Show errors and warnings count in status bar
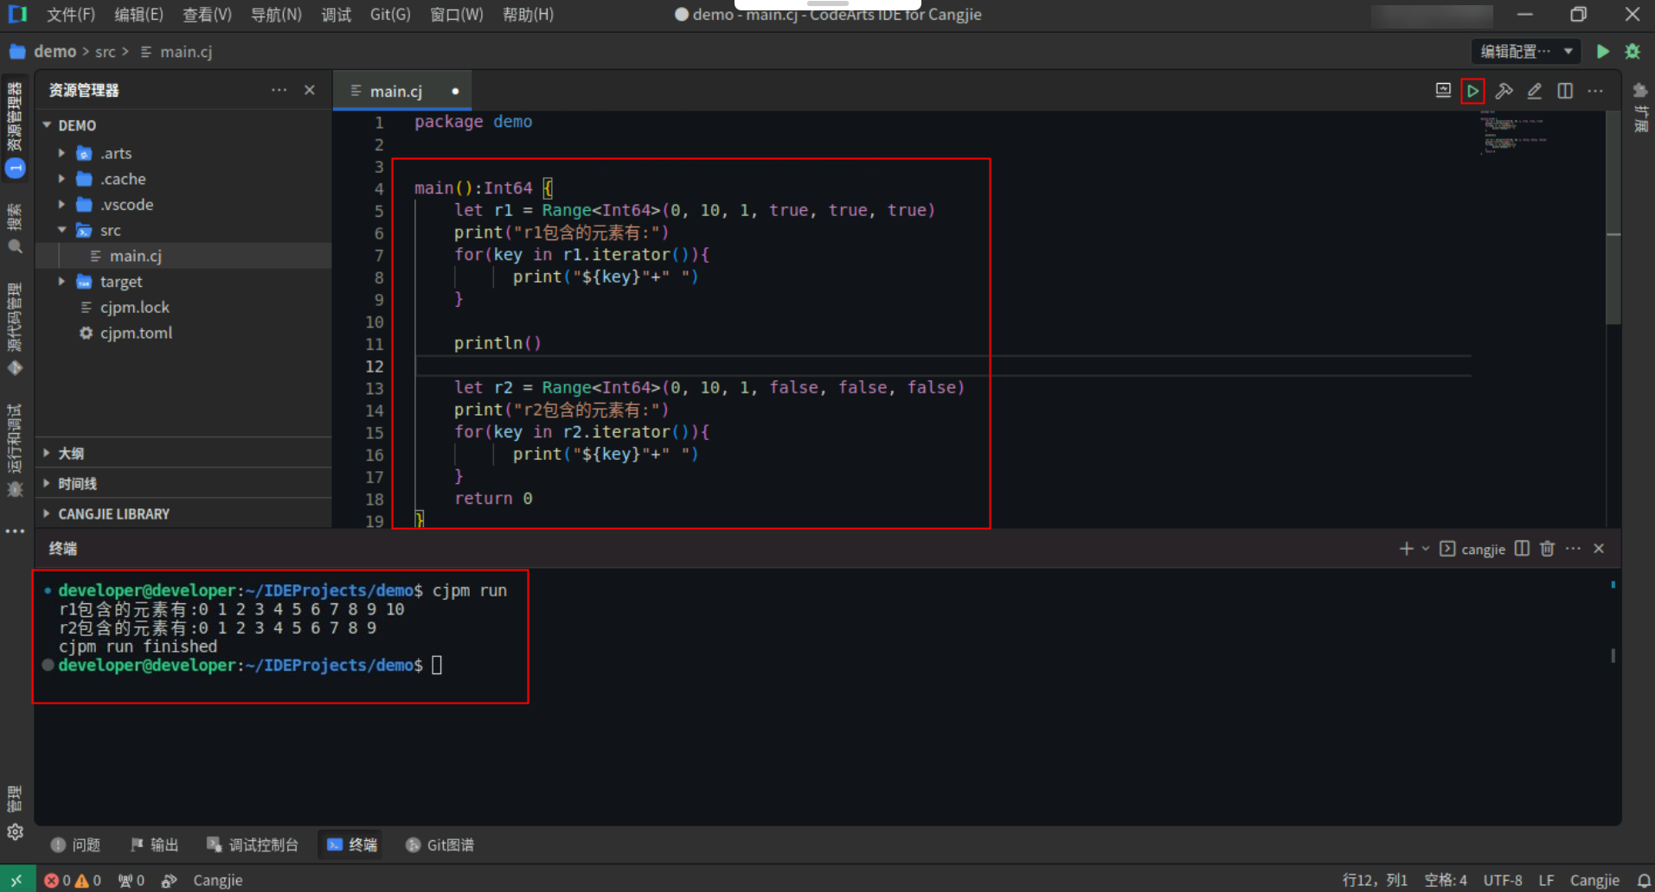This screenshot has height=892, width=1655. [x=73, y=880]
